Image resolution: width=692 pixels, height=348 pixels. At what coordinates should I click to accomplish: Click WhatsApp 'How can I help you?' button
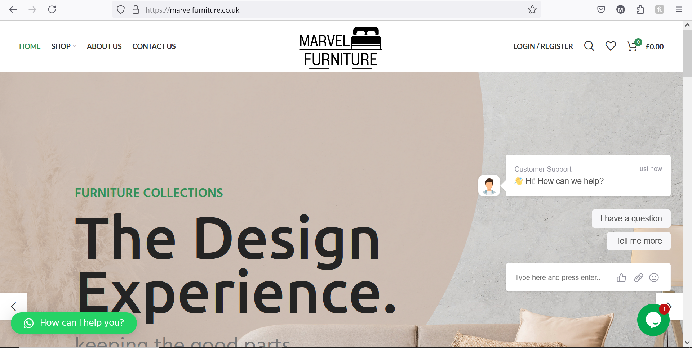tap(74, 323)
